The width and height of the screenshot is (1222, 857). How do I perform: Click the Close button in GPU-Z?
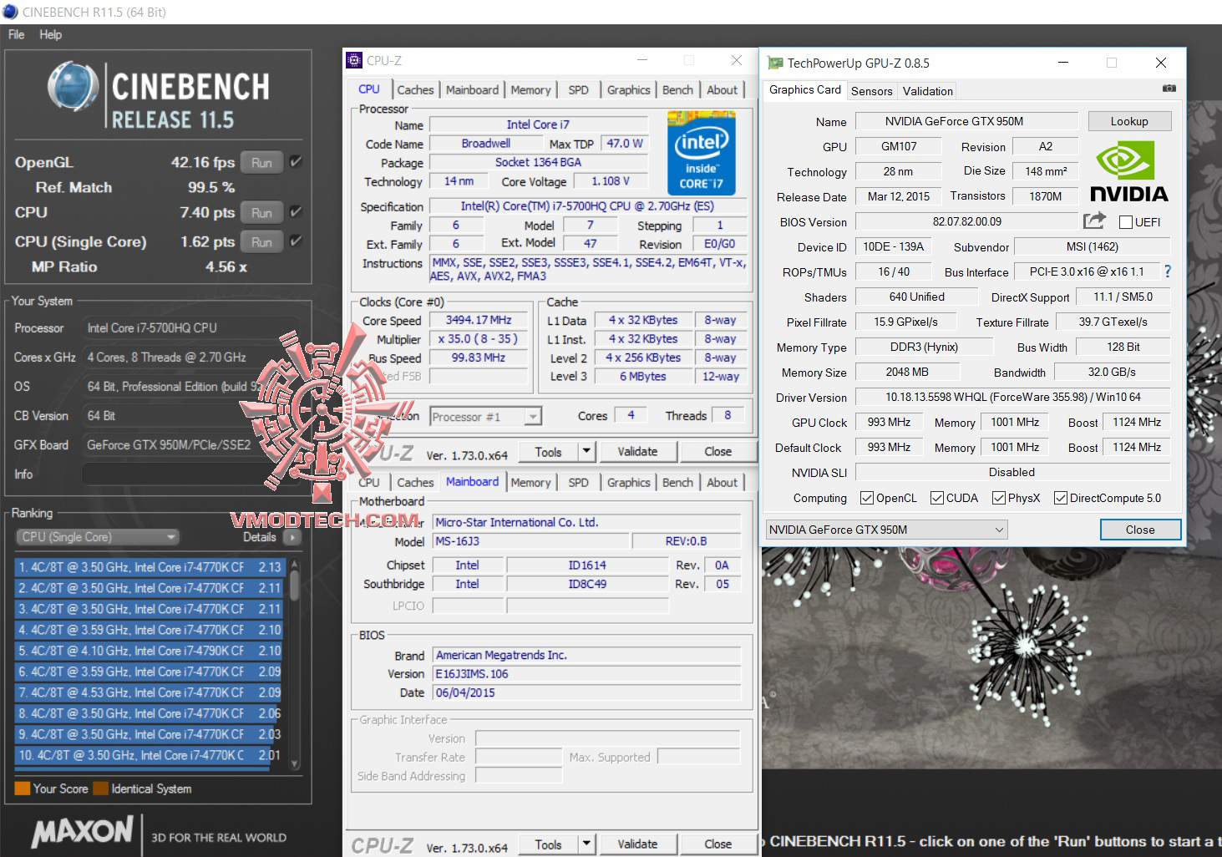[x=1140, y=530]
